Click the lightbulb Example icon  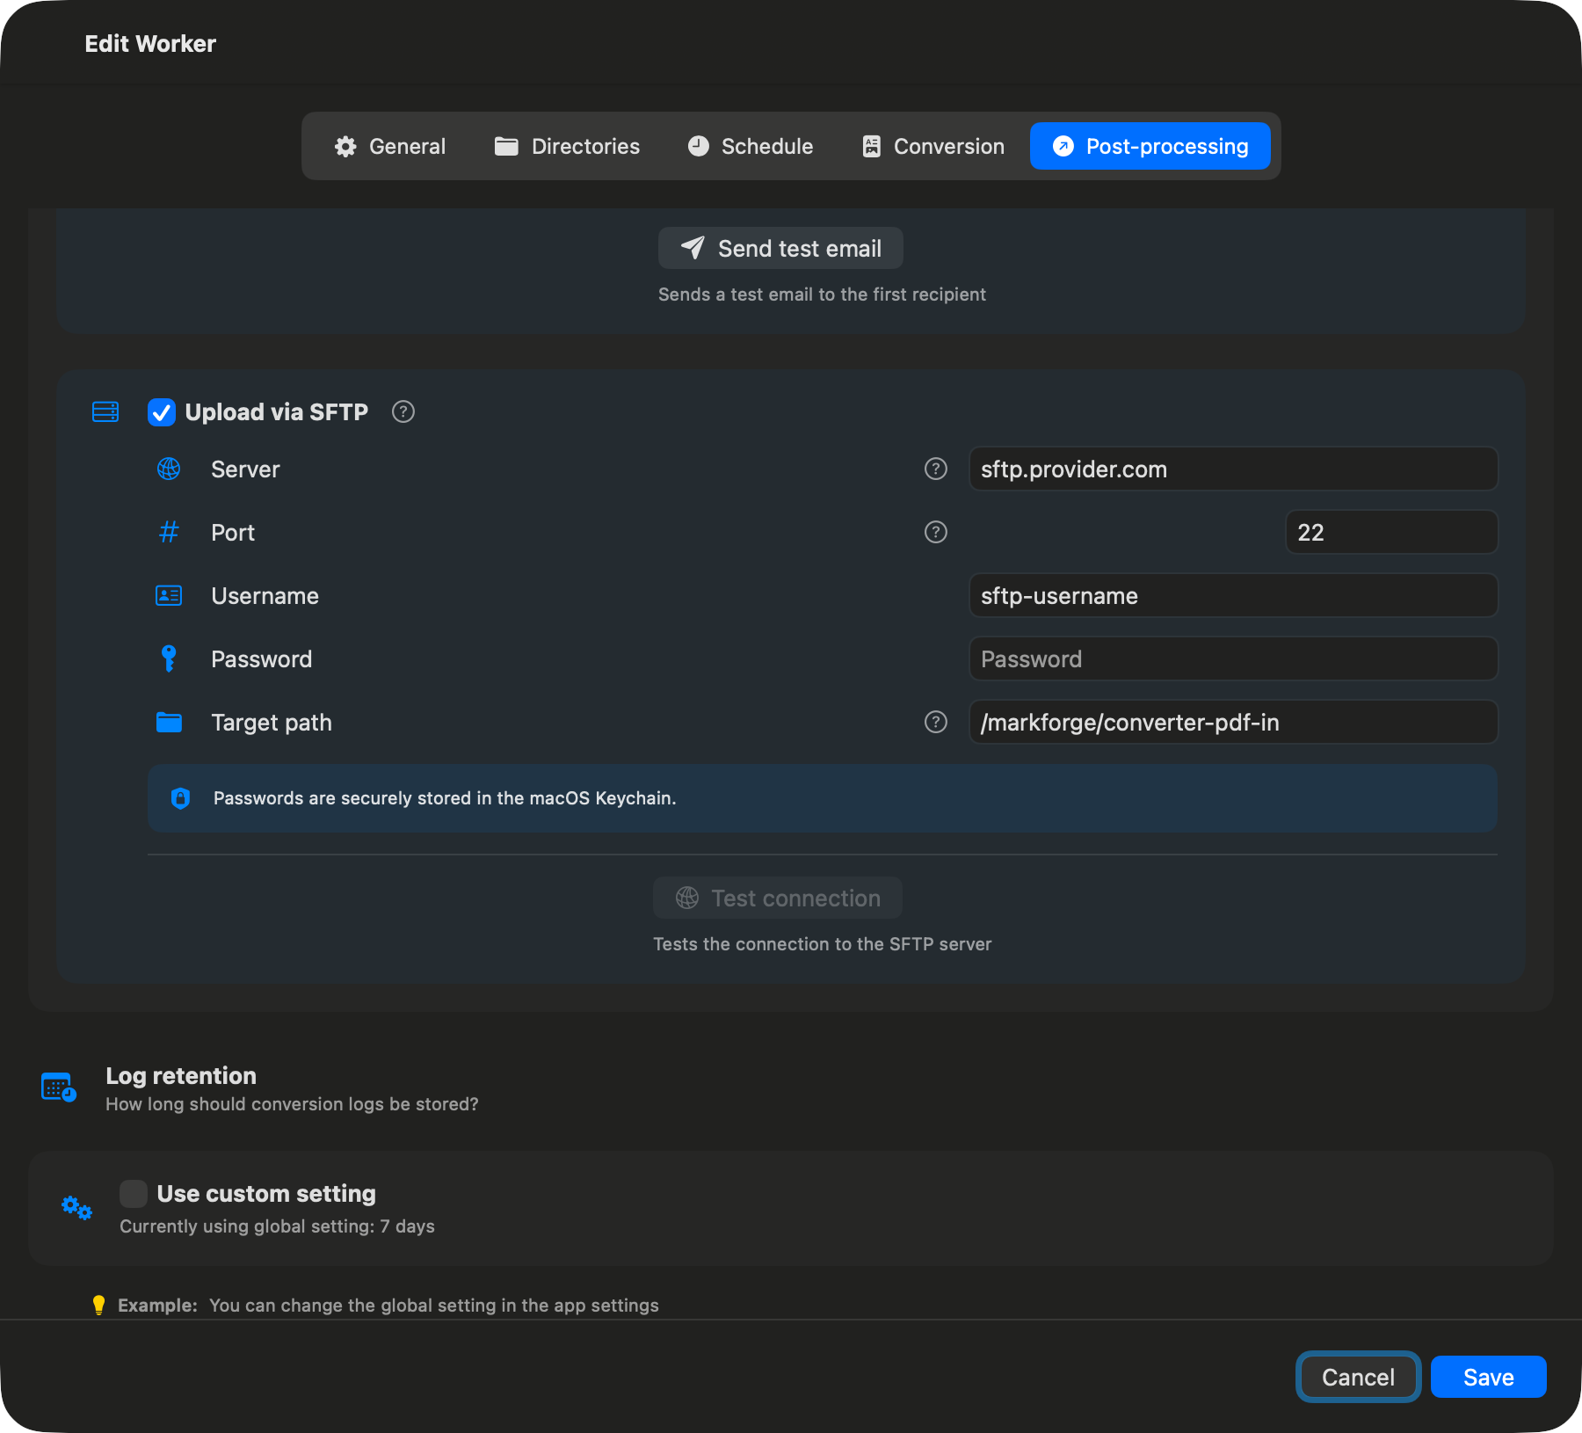pyautogui.click(x=98, y=1306)
